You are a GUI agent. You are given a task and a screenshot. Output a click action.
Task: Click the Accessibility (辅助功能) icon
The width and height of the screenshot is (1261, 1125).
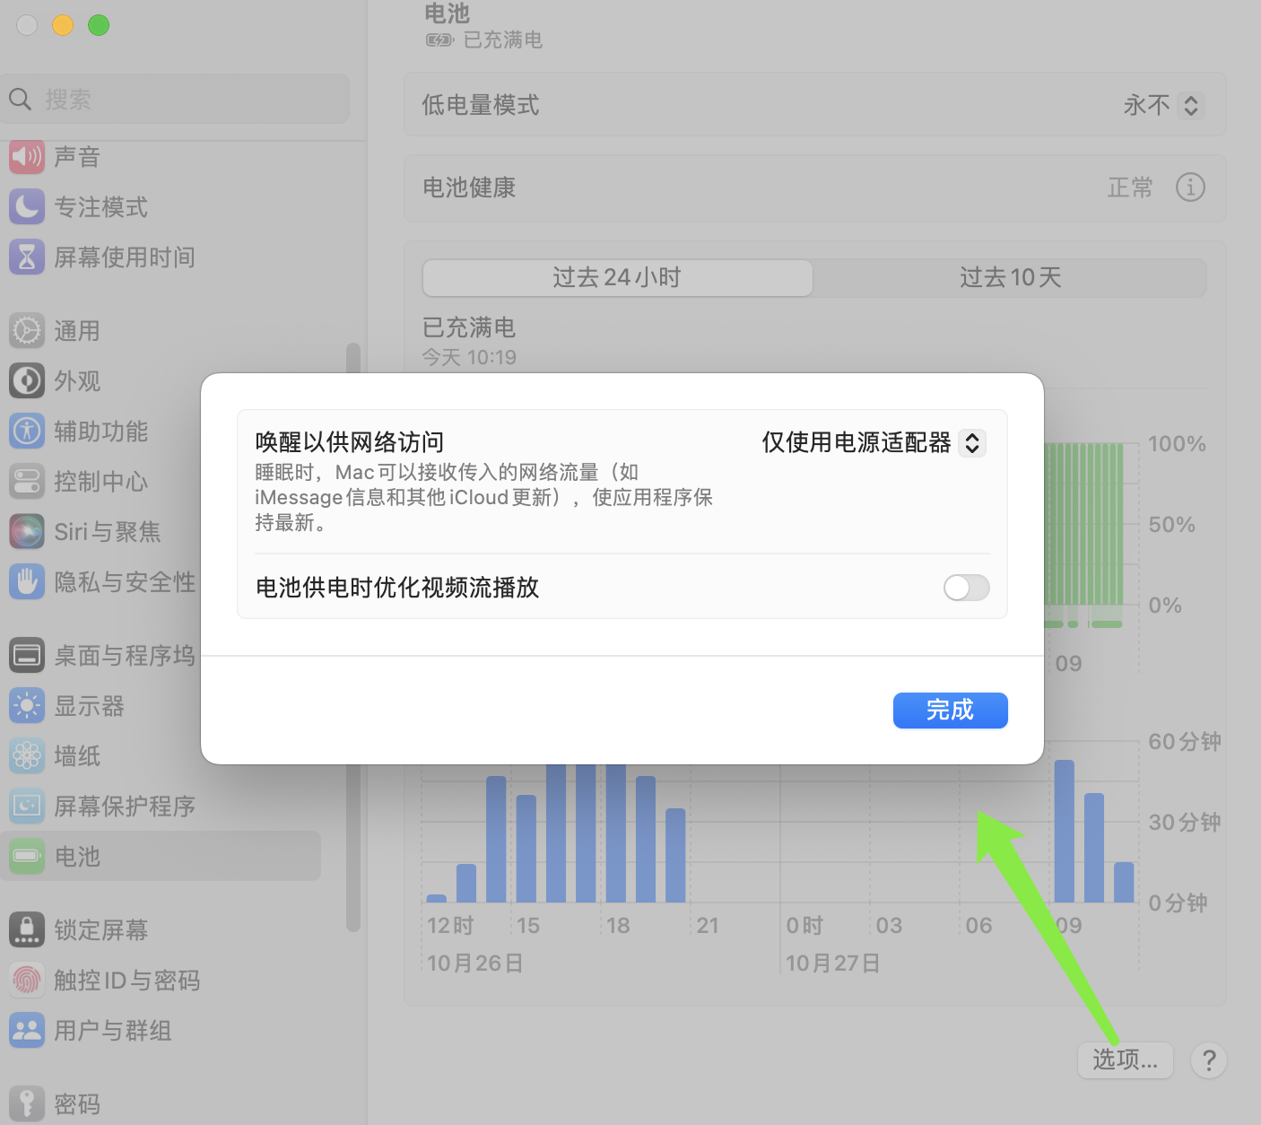coord(27,432)
